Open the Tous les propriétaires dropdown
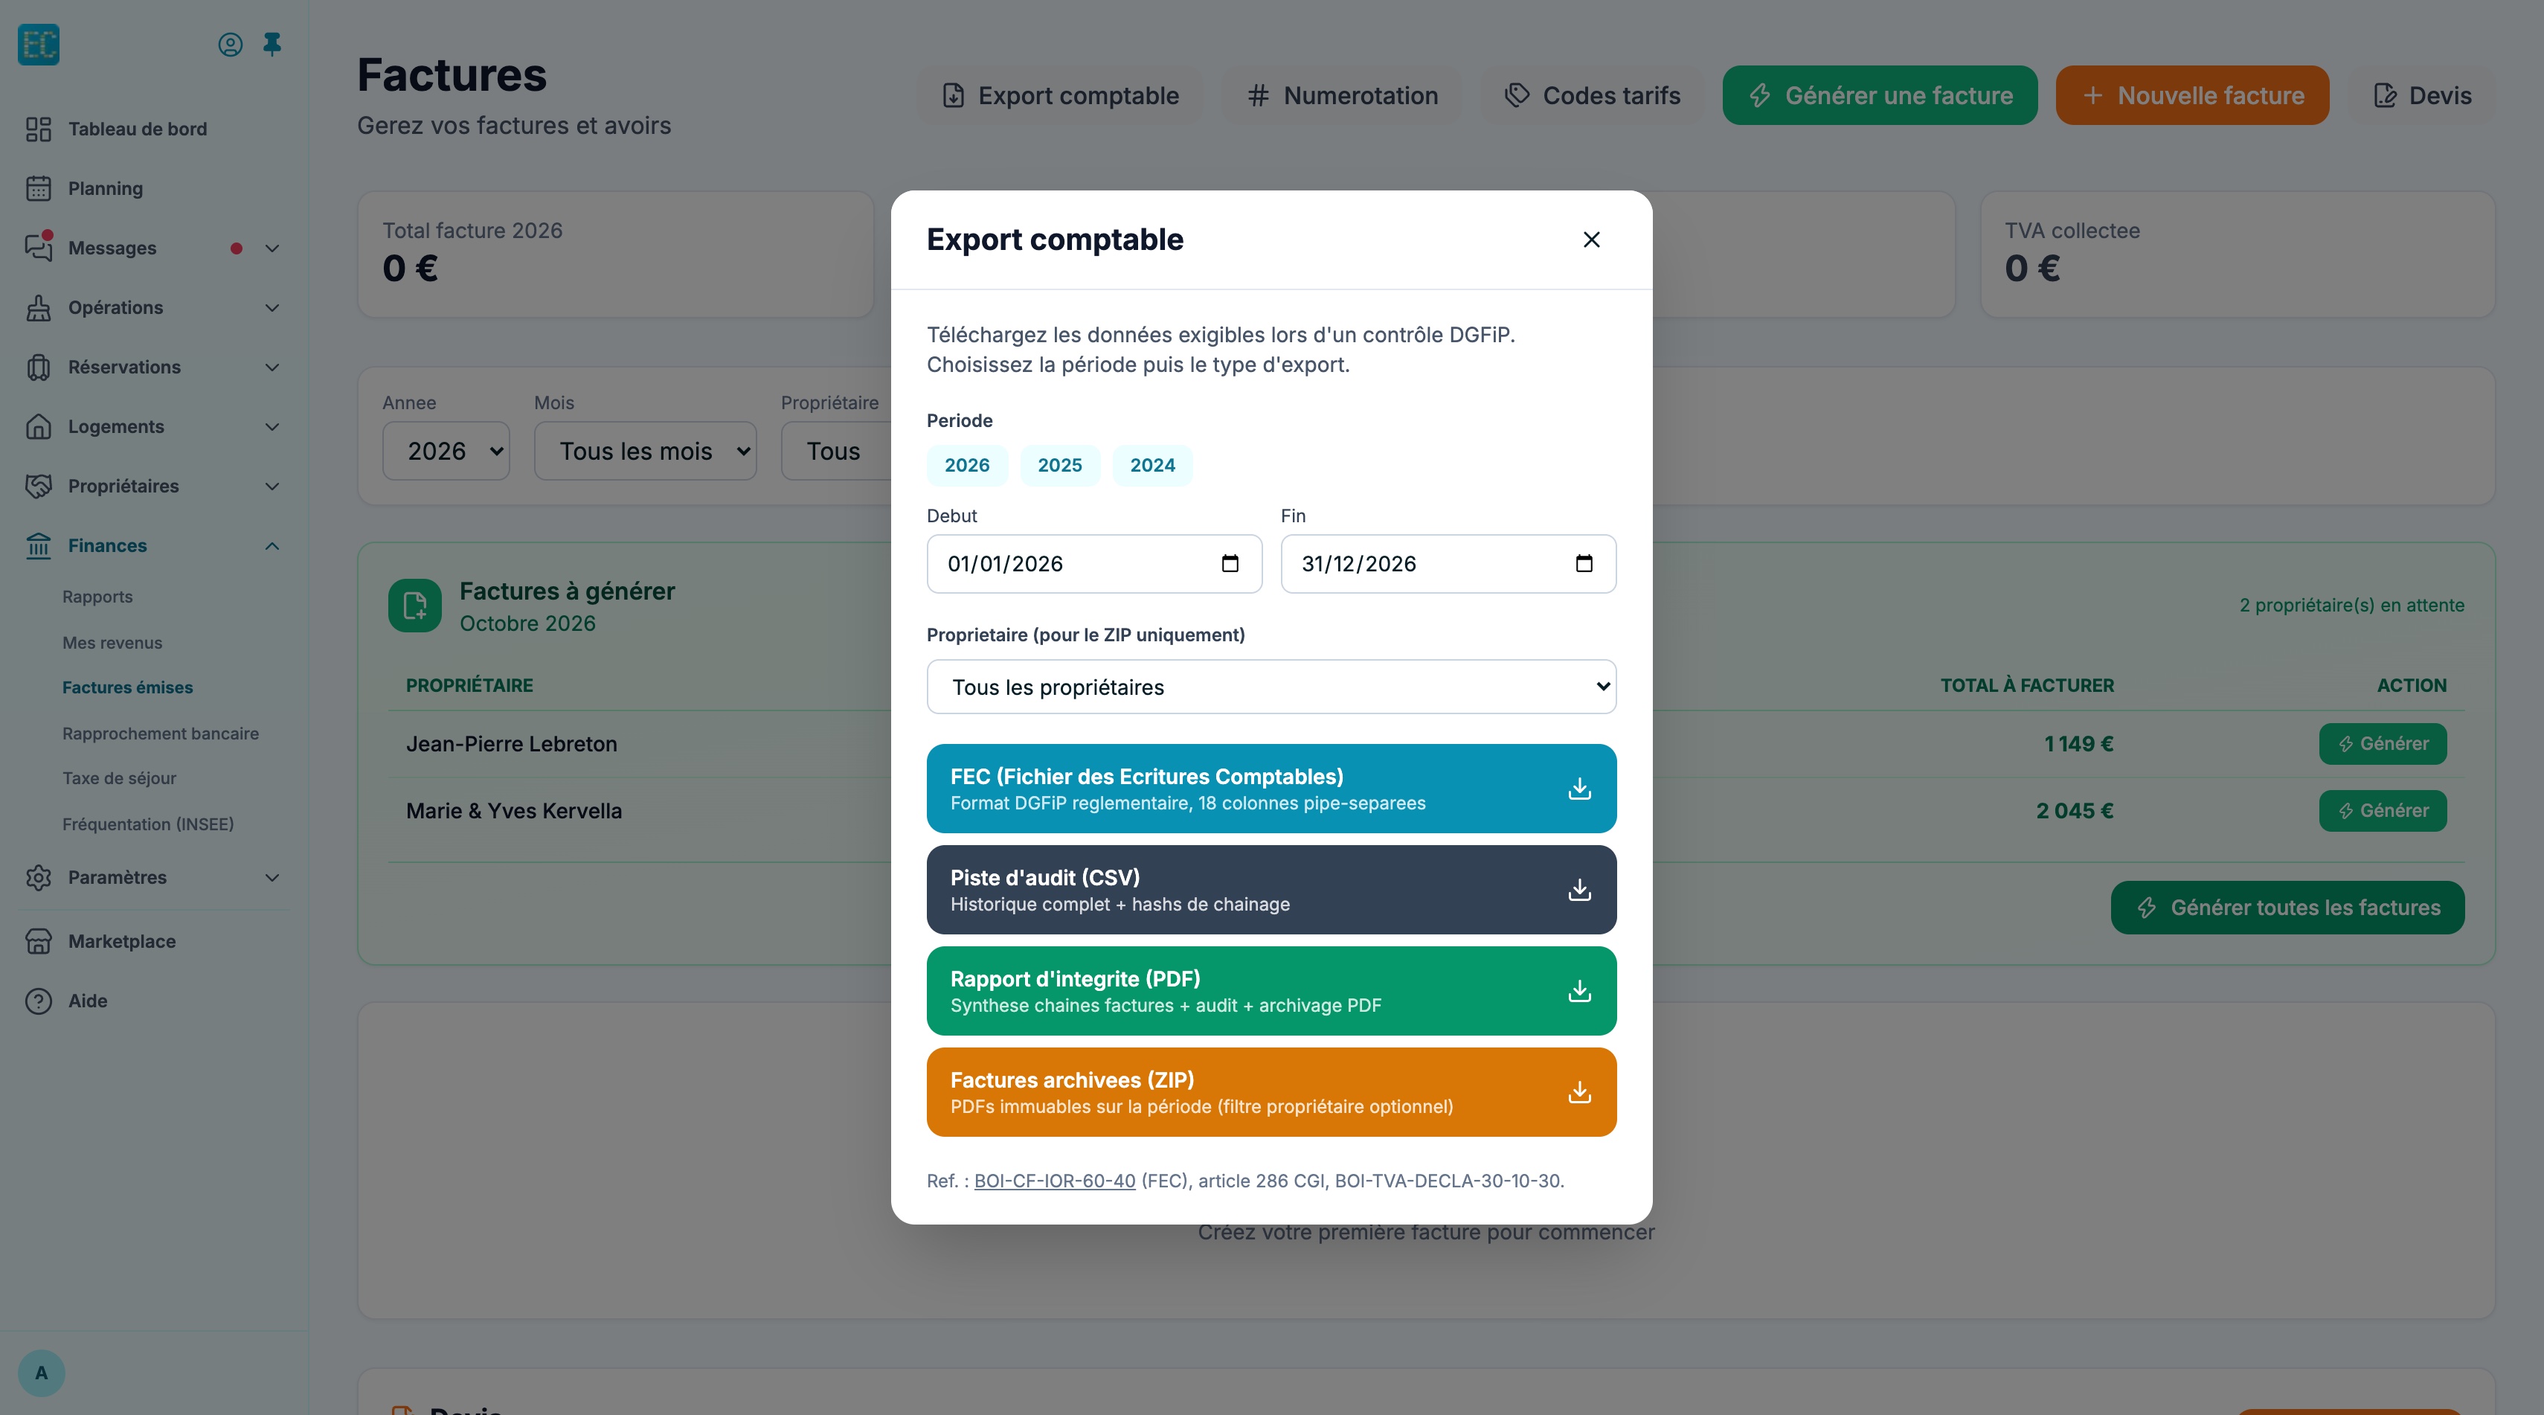The height and width of the screenshot is (1415, 2544). tap(1271, 686)
